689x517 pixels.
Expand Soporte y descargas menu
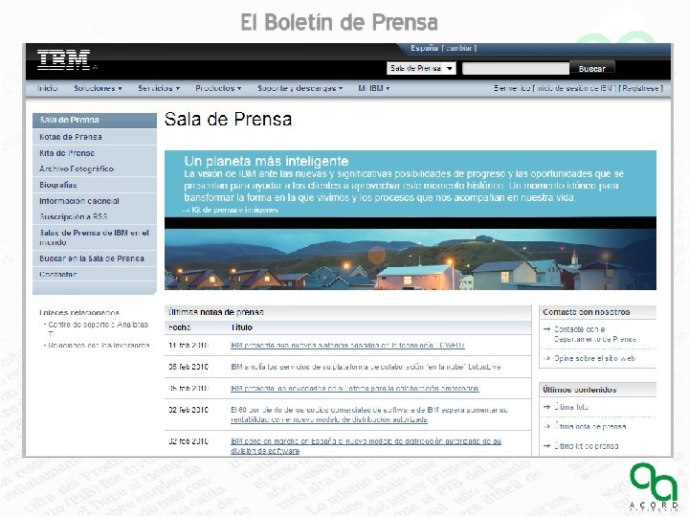(300, 88)
